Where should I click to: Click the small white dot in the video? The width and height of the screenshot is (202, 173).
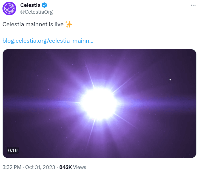(170, 80)
